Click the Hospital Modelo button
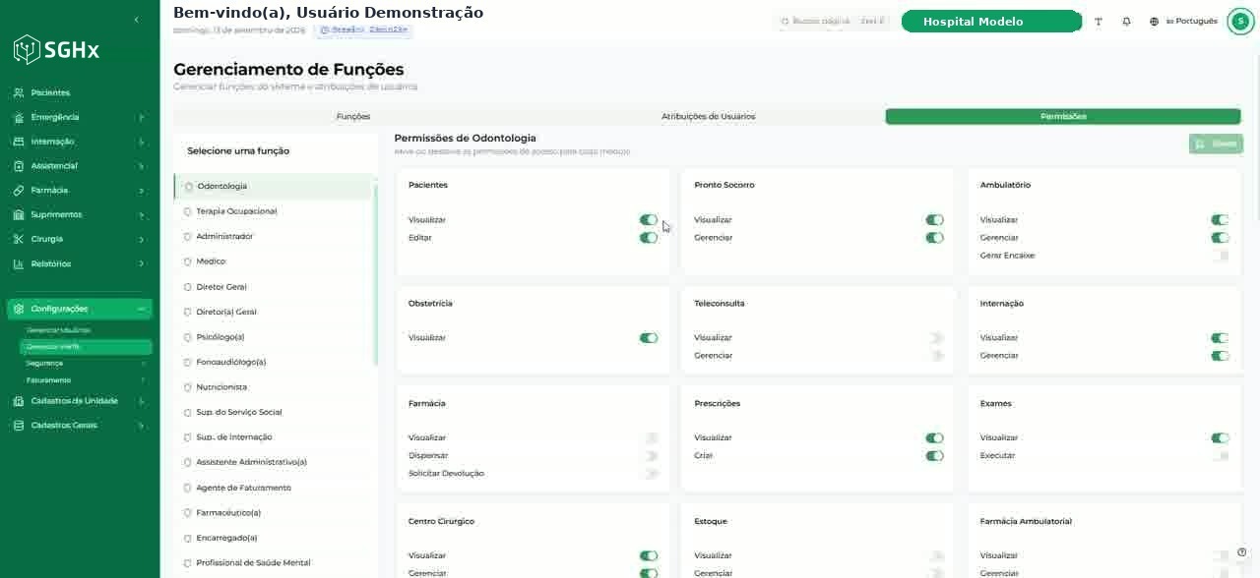The image size is (1260, 578). [x=991, y=22]
